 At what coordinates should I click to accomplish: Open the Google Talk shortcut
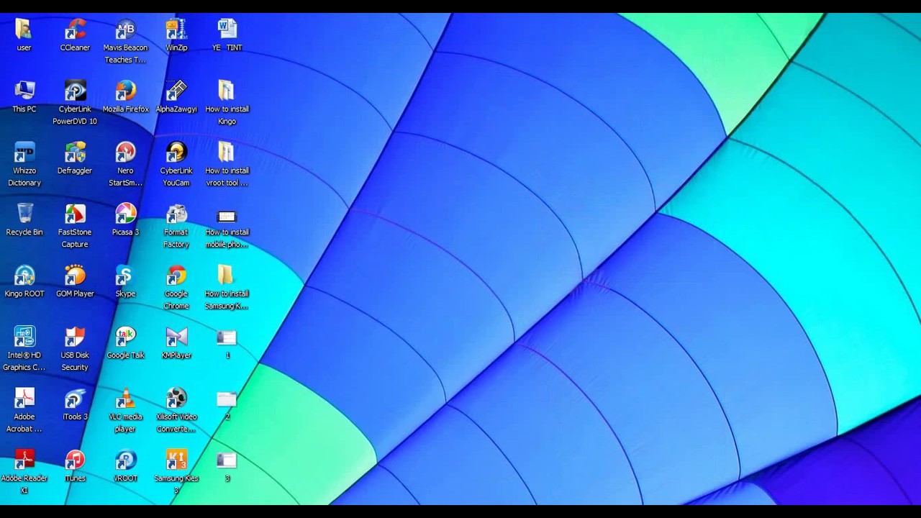(125, 337)
